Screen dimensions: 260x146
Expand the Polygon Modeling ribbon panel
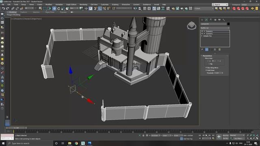[x=13, y=15]
